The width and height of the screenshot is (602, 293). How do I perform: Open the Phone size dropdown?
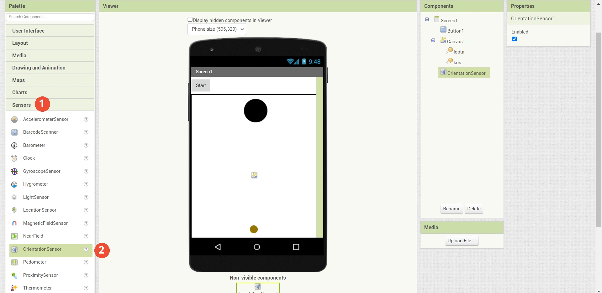[217, 29]
